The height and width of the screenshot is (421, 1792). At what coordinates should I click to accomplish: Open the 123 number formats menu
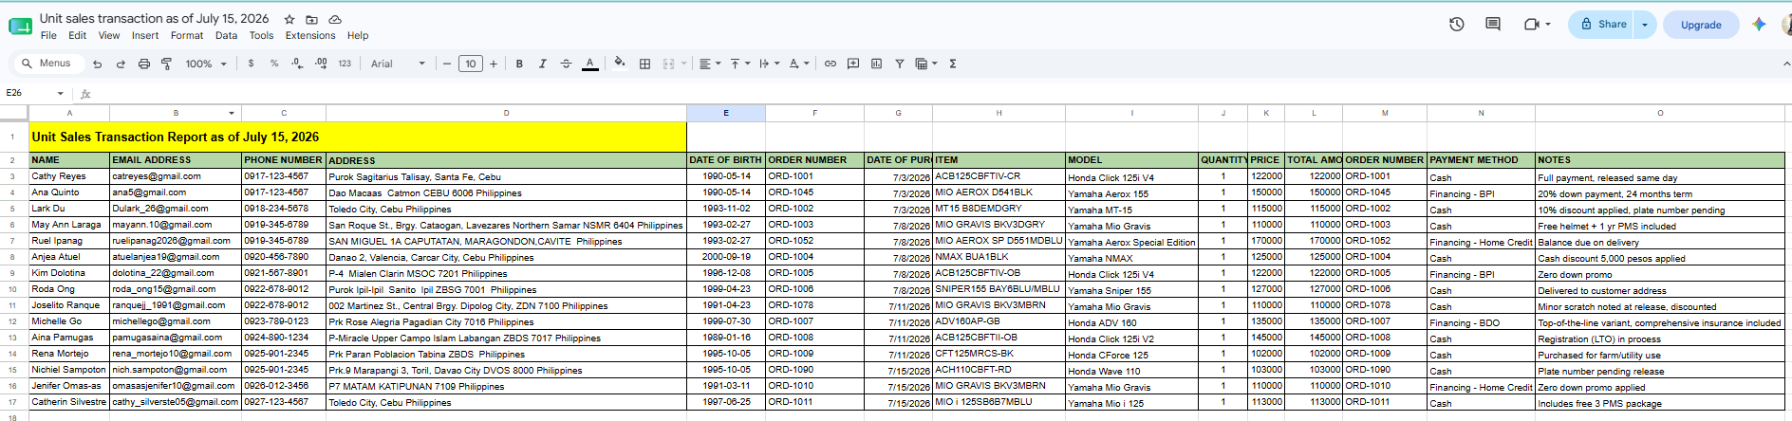click(x=345, y=64)
